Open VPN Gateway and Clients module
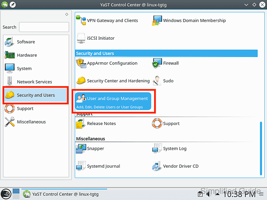267x200 pixels. coord(107,21)
